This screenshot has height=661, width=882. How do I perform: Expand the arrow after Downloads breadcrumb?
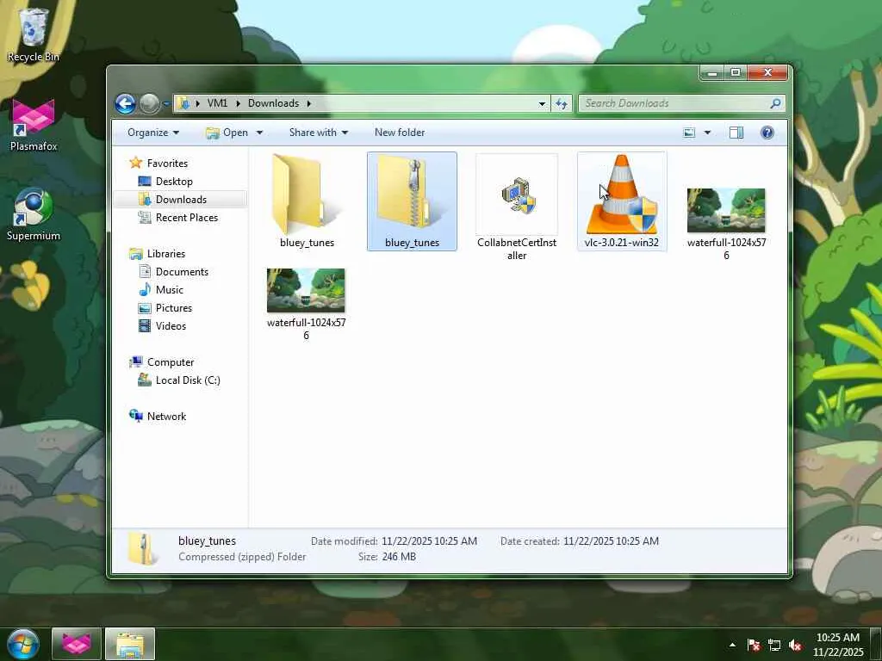[x=309, y=103]
